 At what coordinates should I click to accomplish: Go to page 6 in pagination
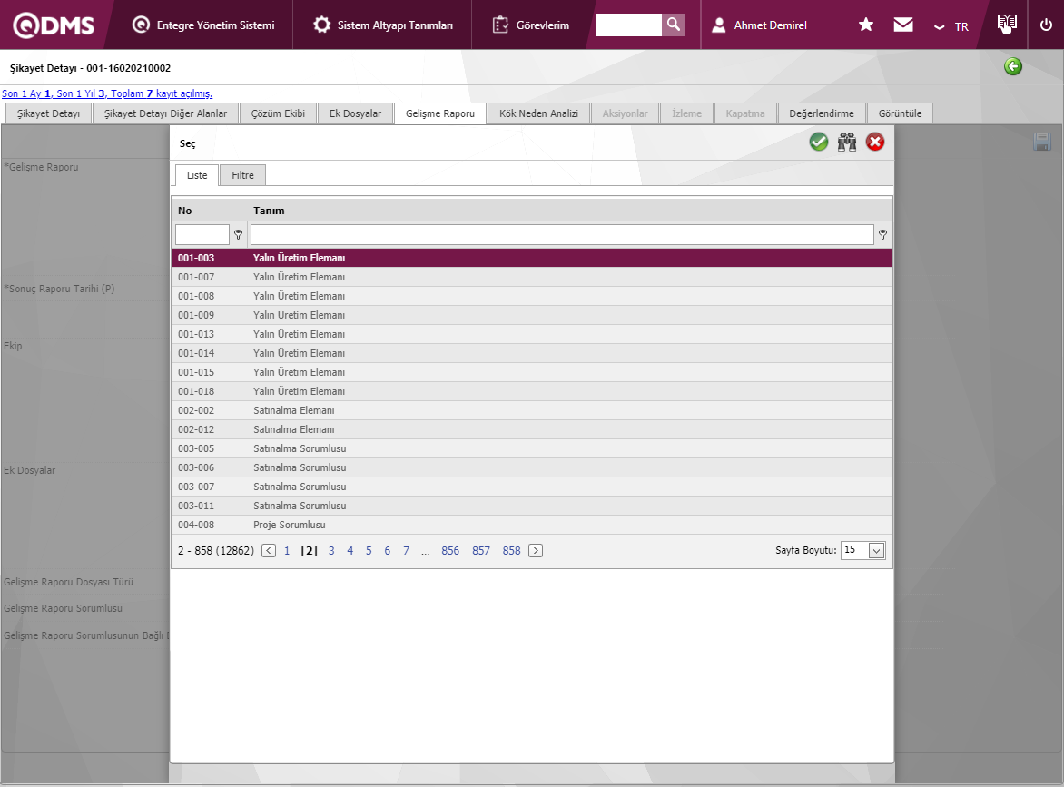point(388,551)
